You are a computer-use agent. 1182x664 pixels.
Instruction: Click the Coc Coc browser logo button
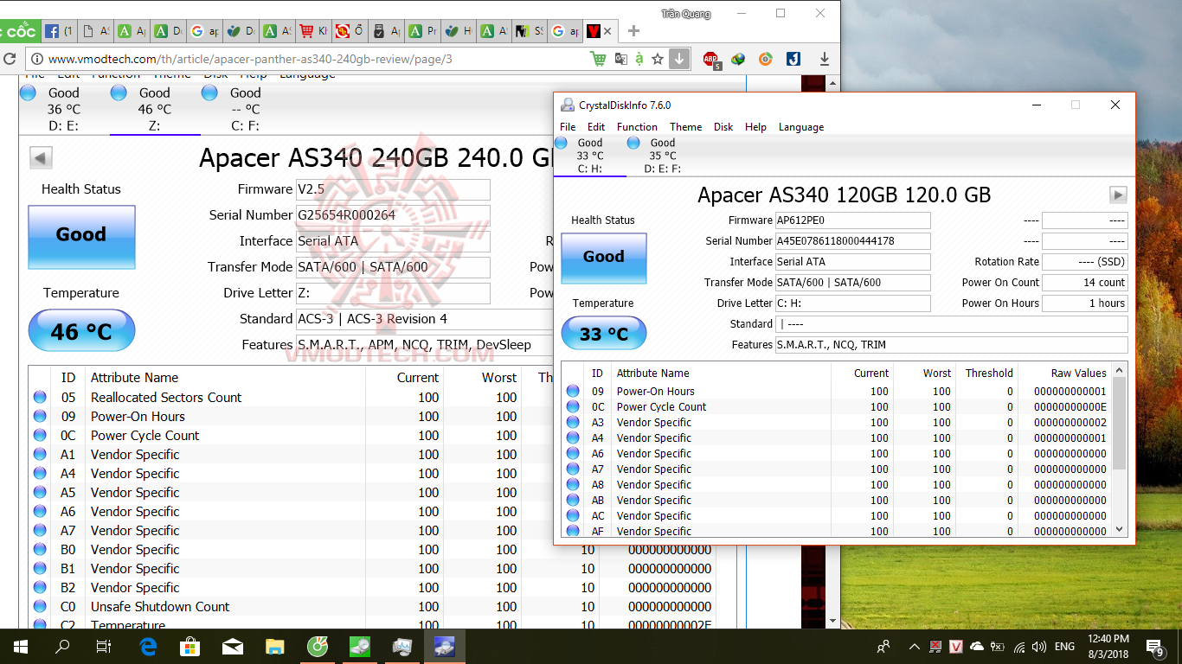tap(19, 31)
